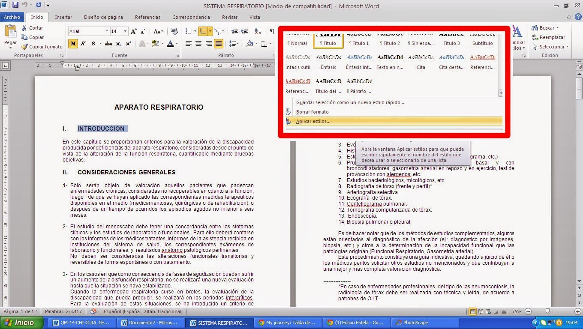Switch to the Insertar ribbon tab
Viewport: 583px width, 329px height.
pos(63,17)
